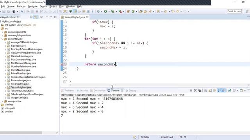Switch to the Debug tab
Viewport: 250px width, 140px height.
(130, 91)
